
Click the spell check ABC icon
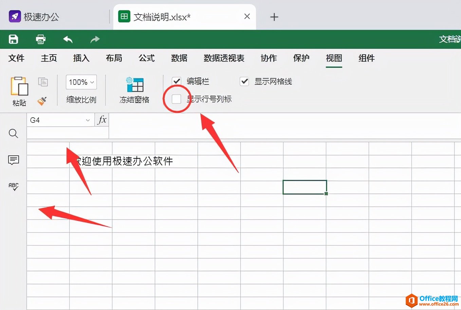click(13, 187)
